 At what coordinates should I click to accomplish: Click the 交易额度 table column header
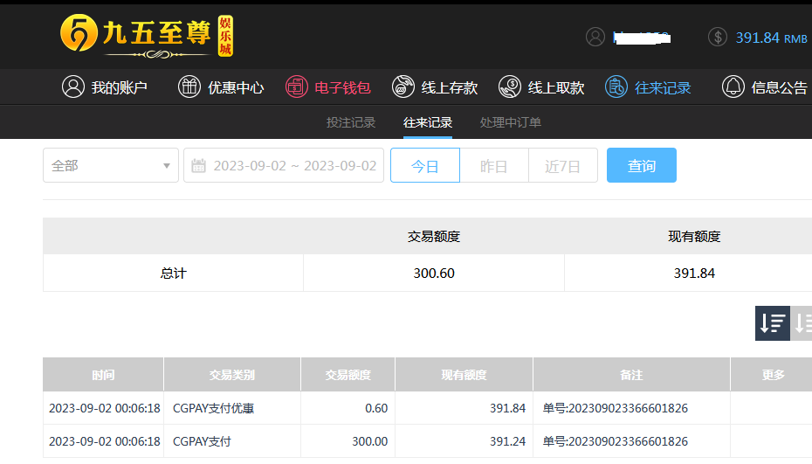[348, 374]
